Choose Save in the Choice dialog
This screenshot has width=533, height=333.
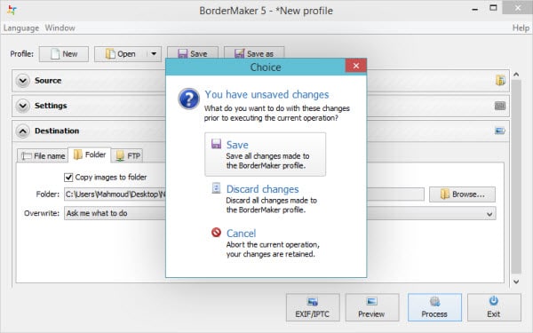pyautogui.click(x=265, y=155)
